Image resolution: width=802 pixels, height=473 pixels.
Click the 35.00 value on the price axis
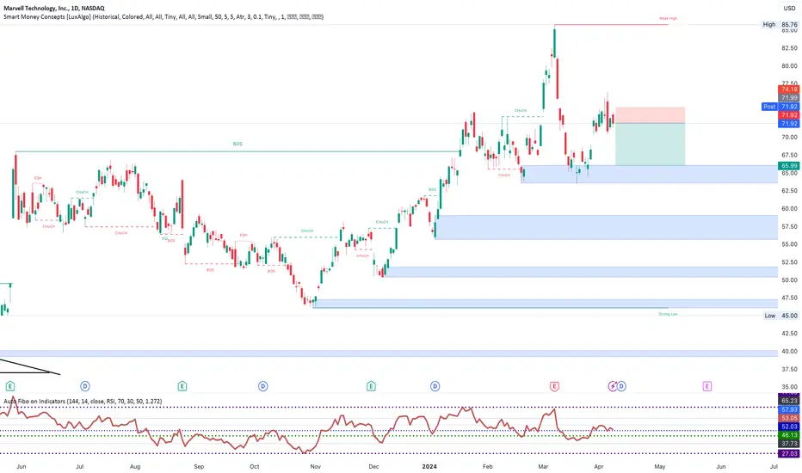coord(789,387)
